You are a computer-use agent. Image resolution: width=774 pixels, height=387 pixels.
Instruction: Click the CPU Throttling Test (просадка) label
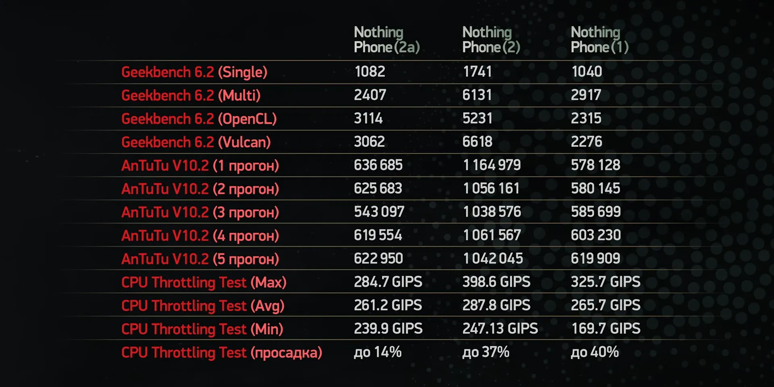(x=222, y=353)
